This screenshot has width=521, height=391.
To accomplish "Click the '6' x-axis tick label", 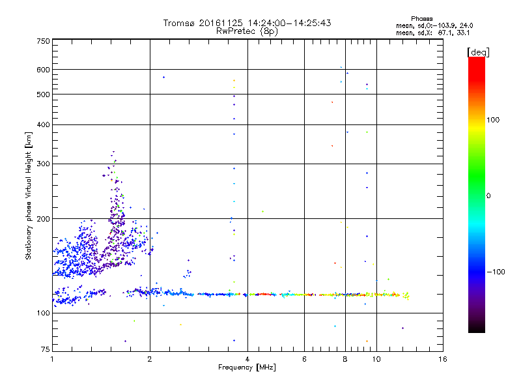I will click(x=304, y=359).
